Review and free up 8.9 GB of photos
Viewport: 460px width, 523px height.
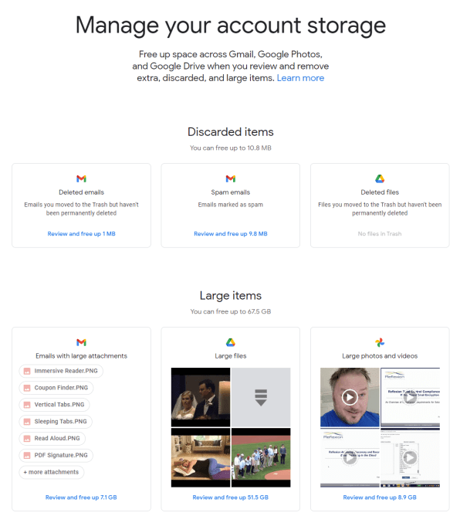(x=380, y=498)
